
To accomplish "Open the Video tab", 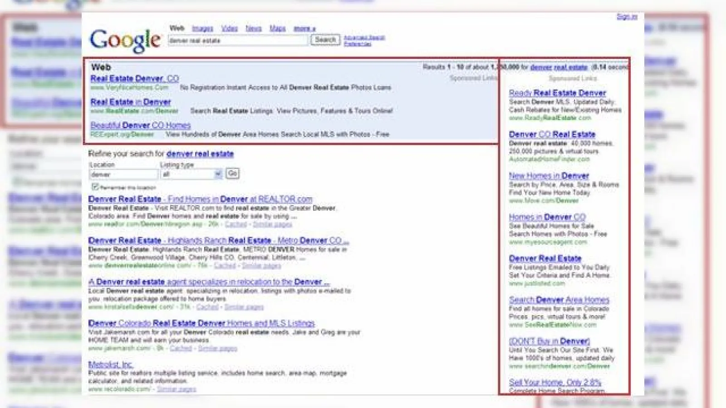I will [x=230, y=28].
